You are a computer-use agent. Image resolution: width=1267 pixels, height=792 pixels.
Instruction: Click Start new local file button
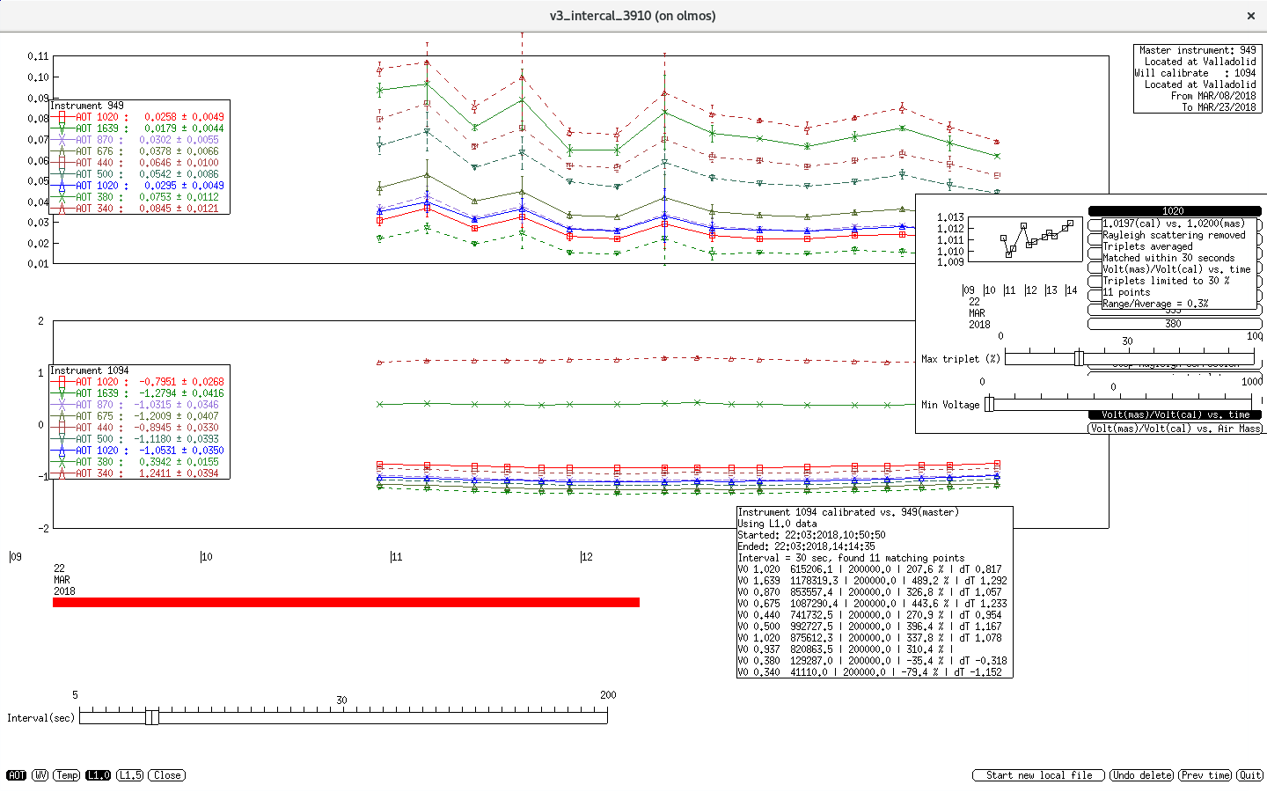[x=1038, y=775]
